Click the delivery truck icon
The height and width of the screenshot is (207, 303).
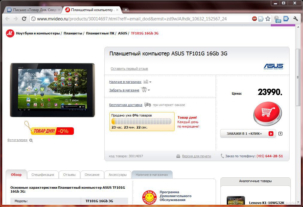(148, 105)
